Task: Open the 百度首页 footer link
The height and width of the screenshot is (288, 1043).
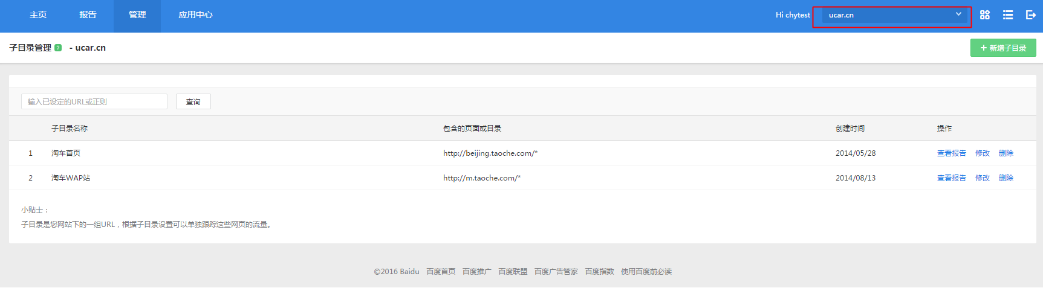Action: pos(441,272)
